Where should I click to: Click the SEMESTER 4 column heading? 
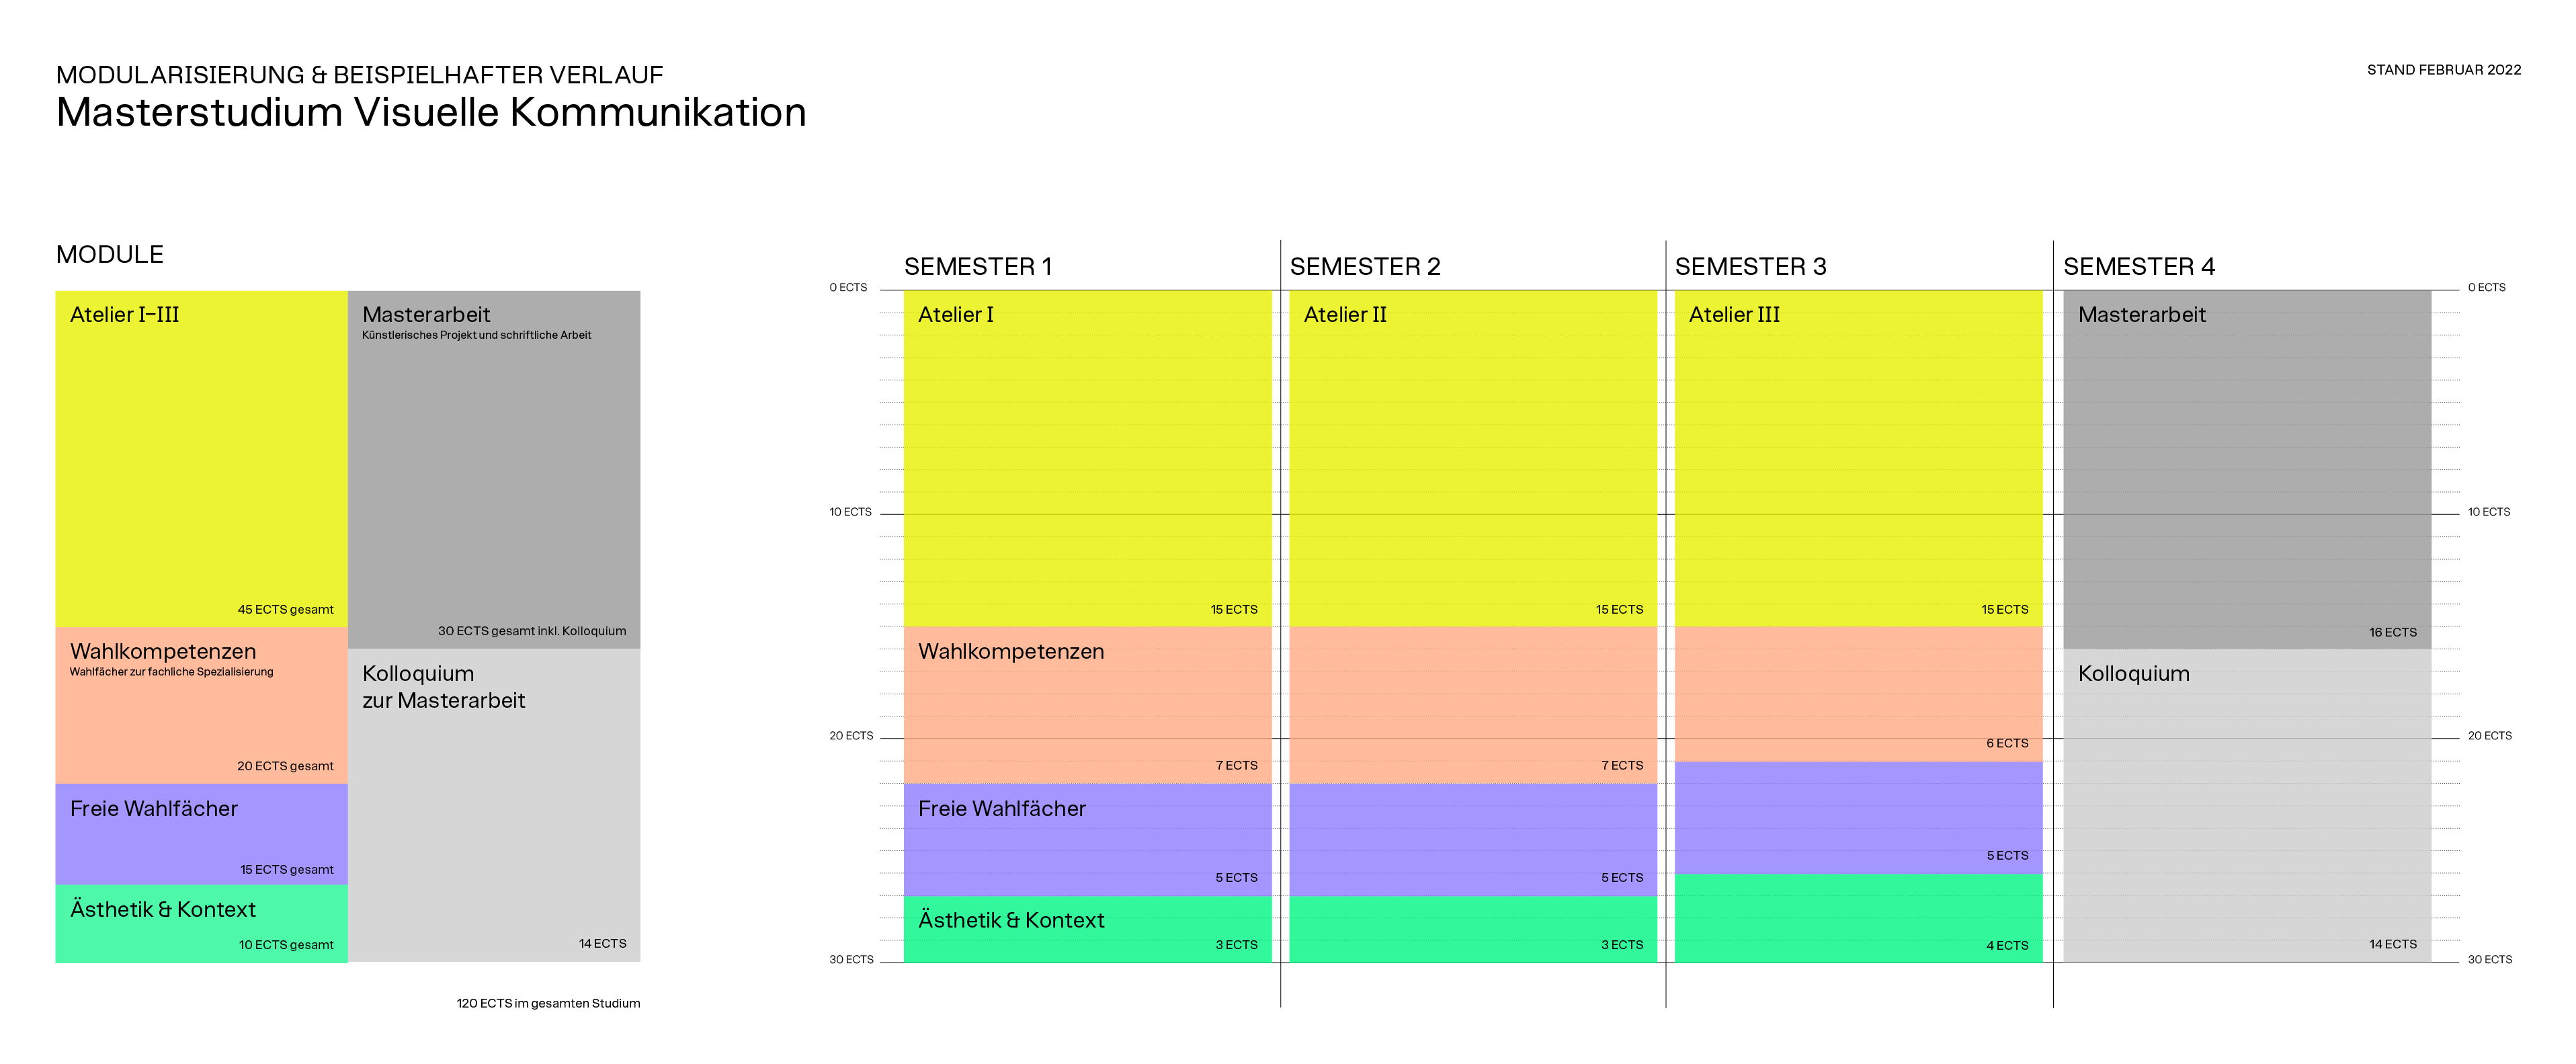2138,267
